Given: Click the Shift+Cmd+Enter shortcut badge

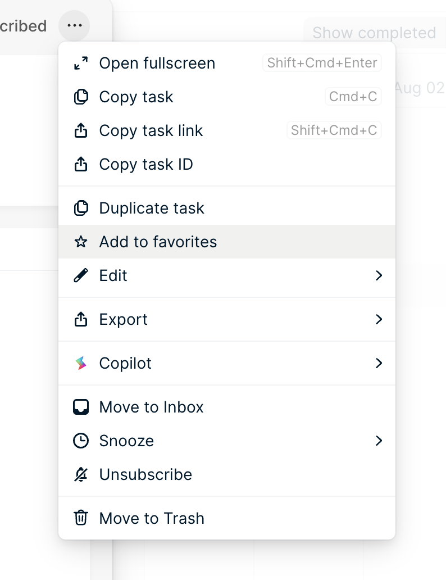Looking at the screenshot, I should (322, 63).
